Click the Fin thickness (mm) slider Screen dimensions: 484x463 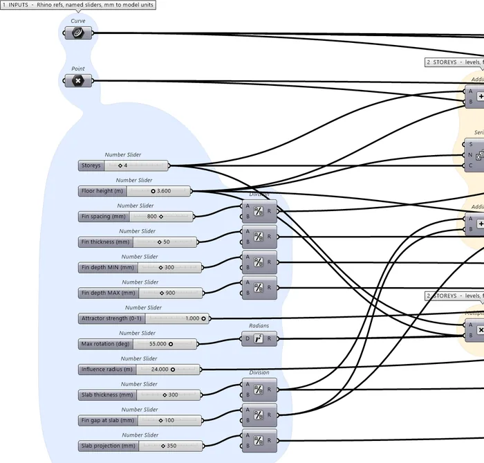click(x=138, y=242)
